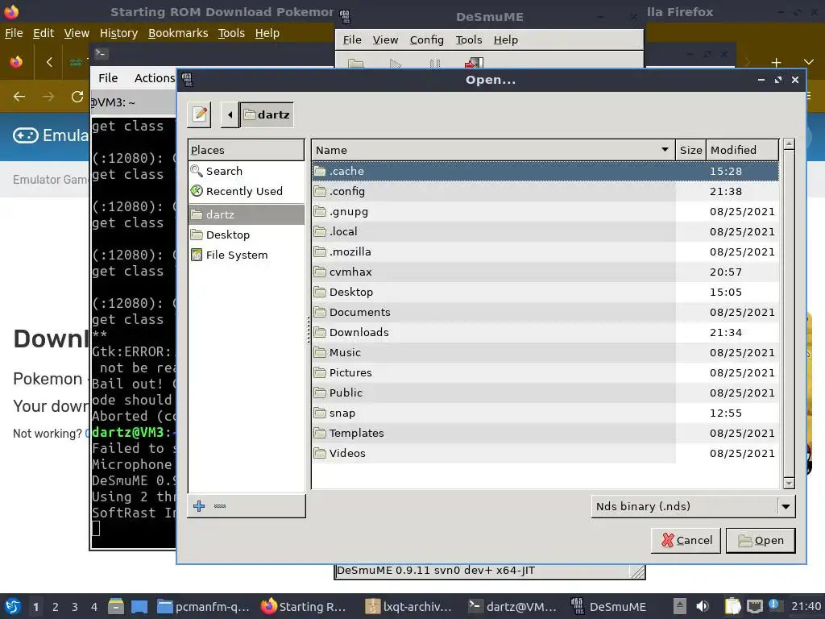Open the terminal File menu
825x619 pixels.
point(108,78)
